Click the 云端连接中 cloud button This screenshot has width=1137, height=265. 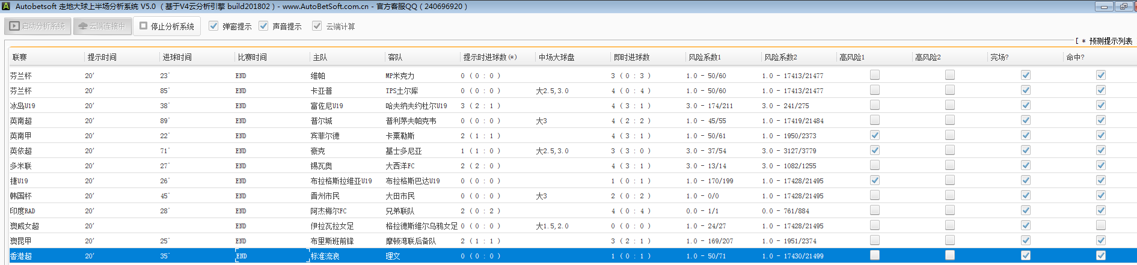pyautogui.click(x=102, y=26)
